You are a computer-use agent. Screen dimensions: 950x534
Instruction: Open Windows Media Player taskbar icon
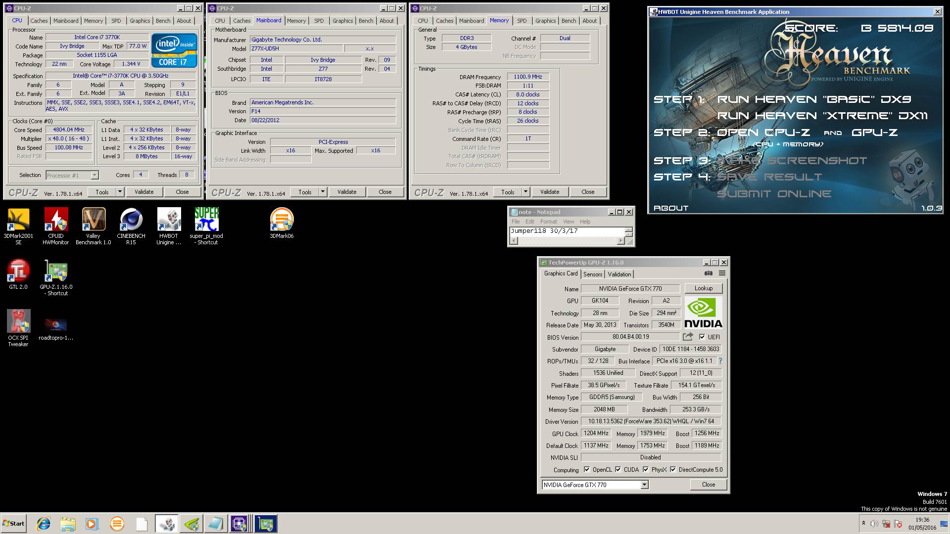pyautogui.click(x=92, y=524)
